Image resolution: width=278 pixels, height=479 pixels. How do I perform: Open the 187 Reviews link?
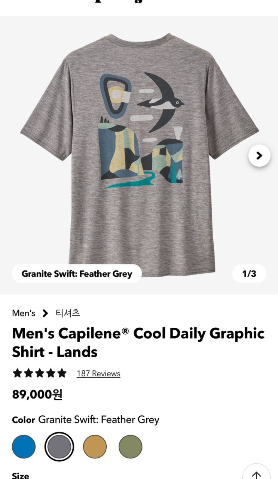coord(98,373)
